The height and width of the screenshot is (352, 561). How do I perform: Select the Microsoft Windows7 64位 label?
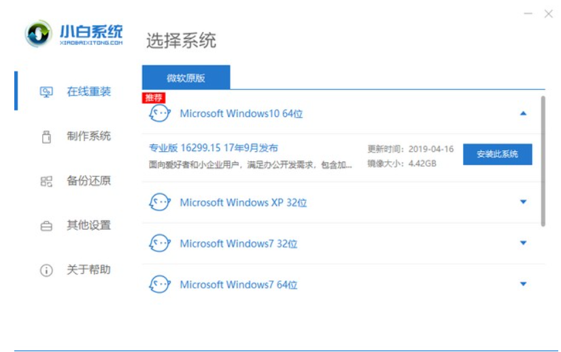[x=239, y=285]
